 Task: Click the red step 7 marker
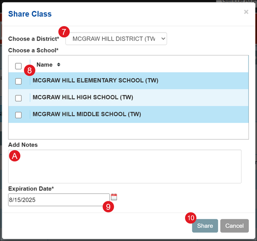point(63,32)
